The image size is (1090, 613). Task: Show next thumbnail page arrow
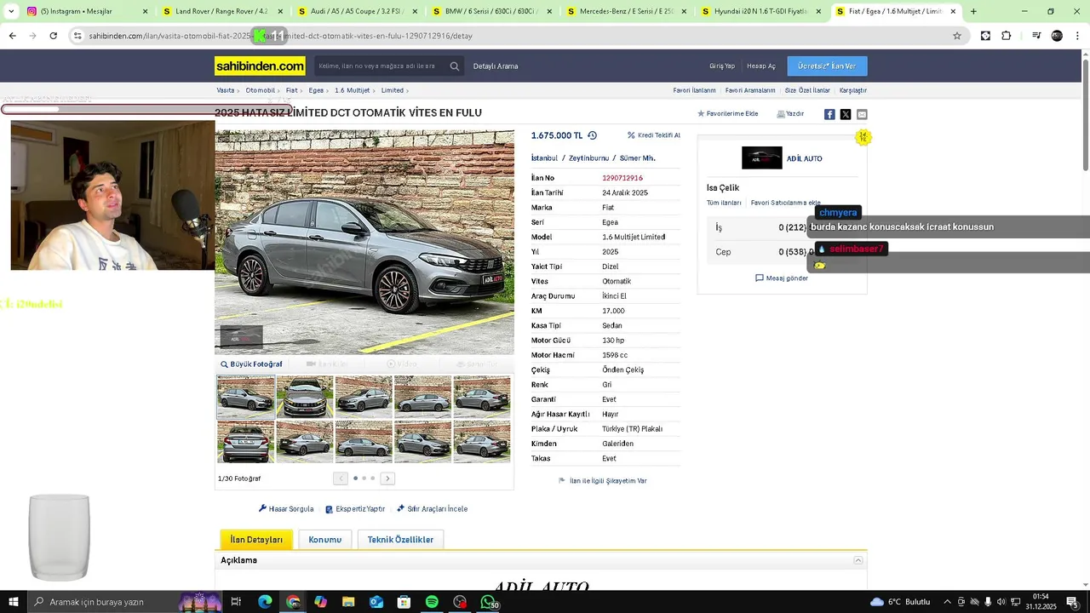(x=387, y=478)
